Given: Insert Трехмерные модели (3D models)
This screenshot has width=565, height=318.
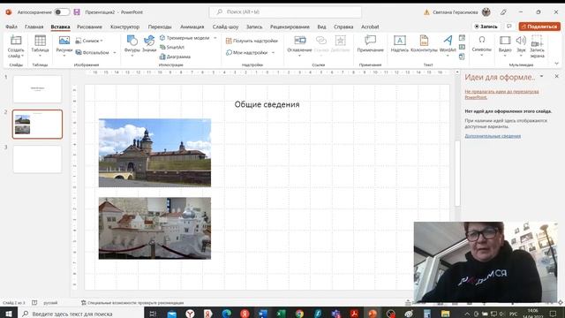Looking at the screenshot, I should [185, 37].
